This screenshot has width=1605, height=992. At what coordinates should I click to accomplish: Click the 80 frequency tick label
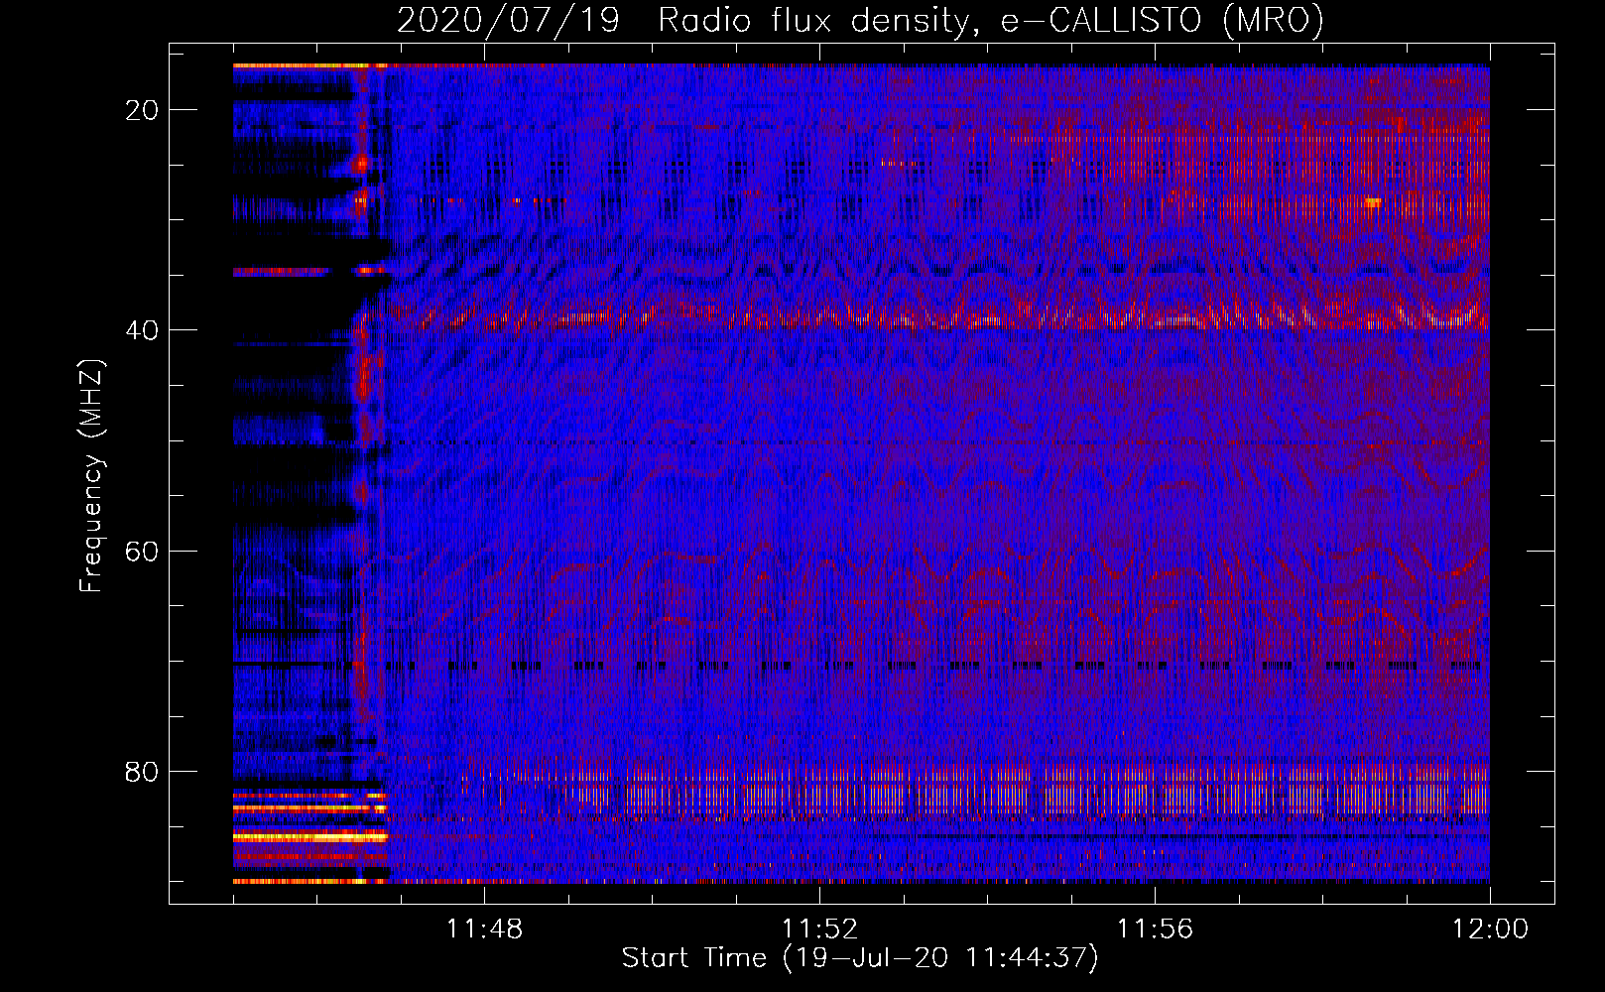point(142,771)
